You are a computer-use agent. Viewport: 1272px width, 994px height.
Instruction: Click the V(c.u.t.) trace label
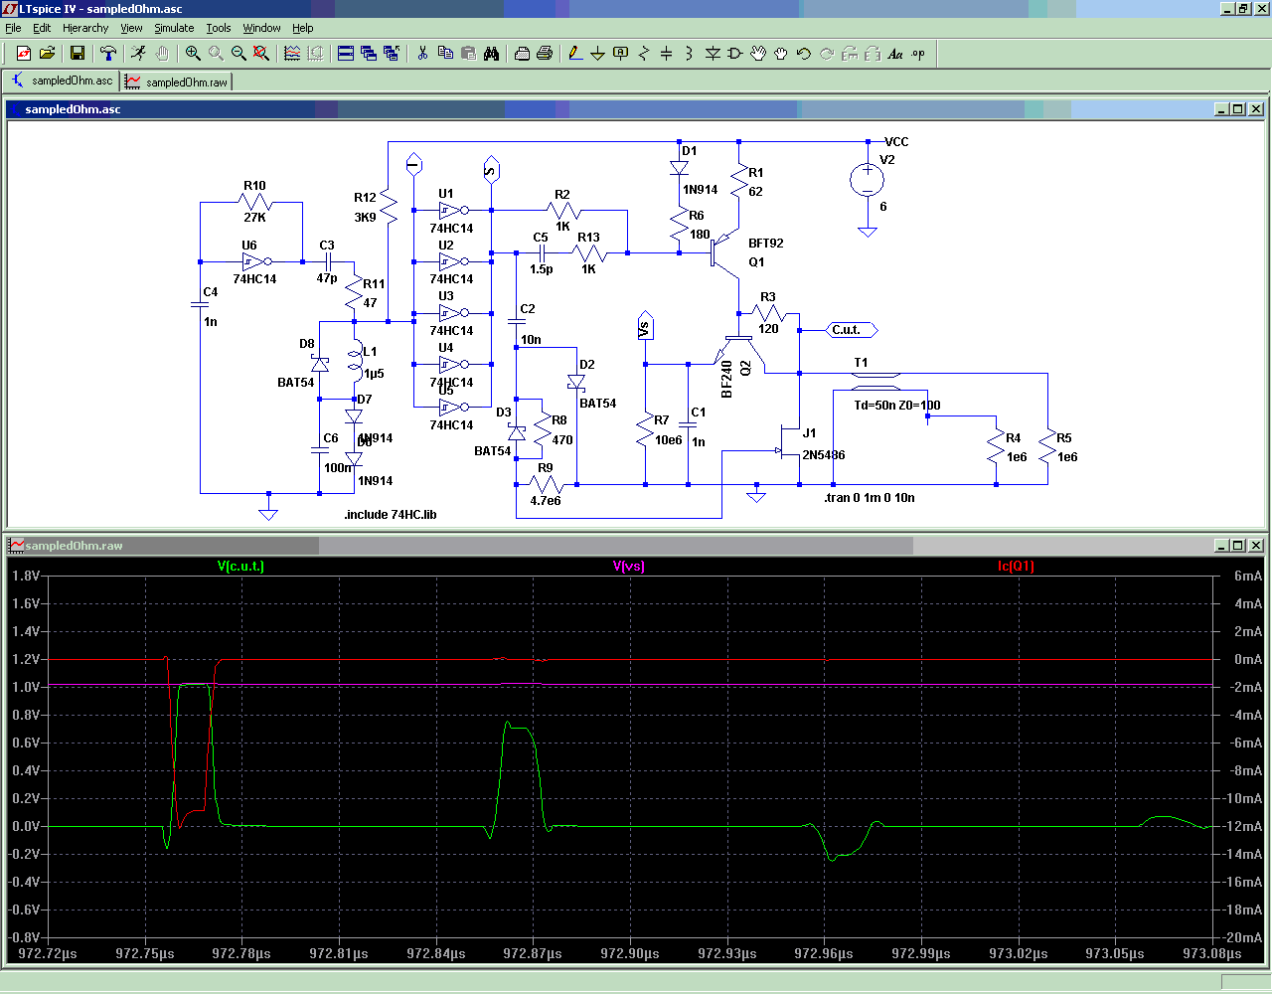click(x=240, y=567)
